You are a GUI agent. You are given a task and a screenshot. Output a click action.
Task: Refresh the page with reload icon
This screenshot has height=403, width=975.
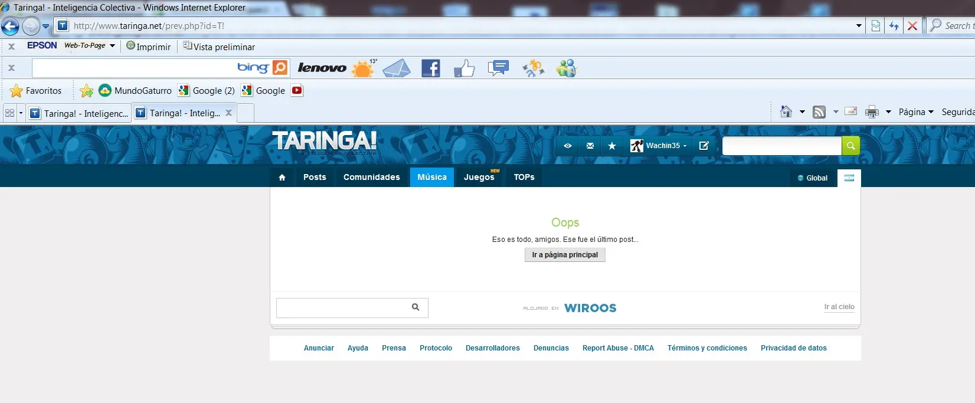894,26
